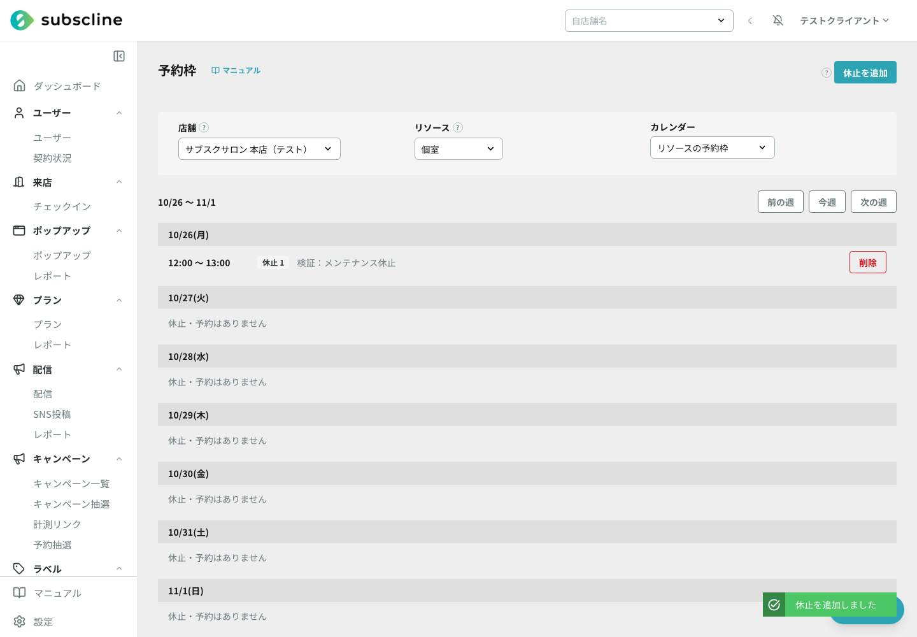The width and height of the screenshot is (917, 637).
Task: Click the ポップアップ window icon
Action: click(x=19, y=231)
